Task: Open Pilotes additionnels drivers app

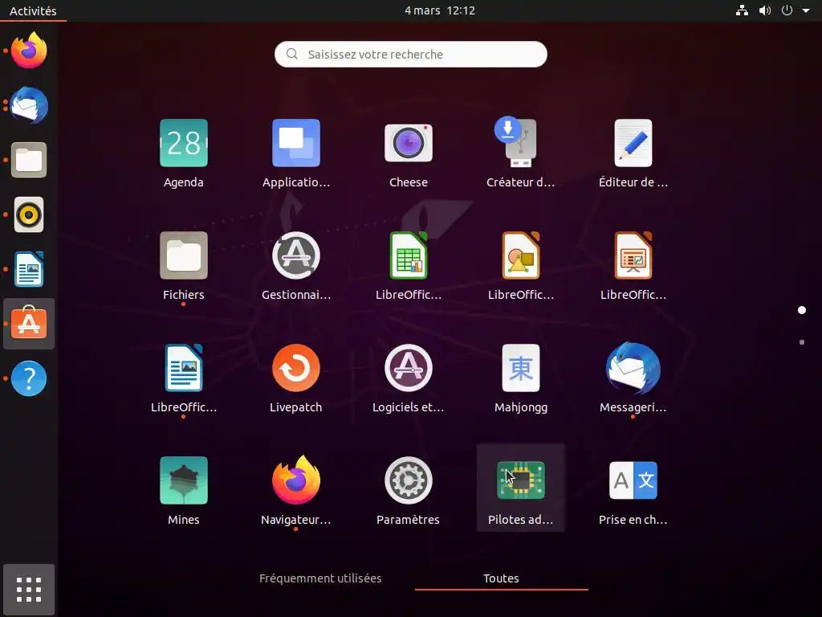Action: [521, 480]
